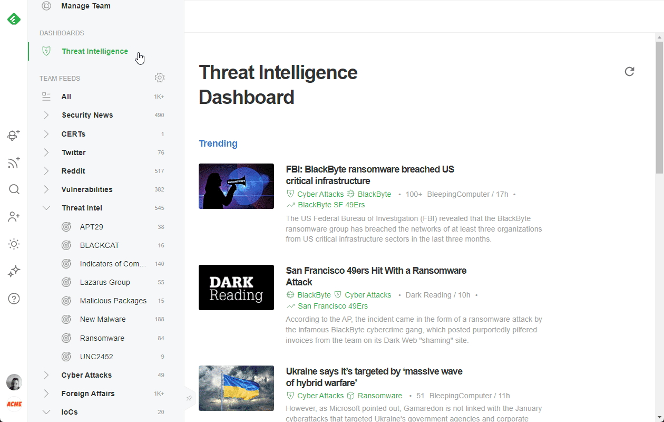The image size is (664, 422).
Task: Click the All feeds list icon
Action: tap(46, 97)
